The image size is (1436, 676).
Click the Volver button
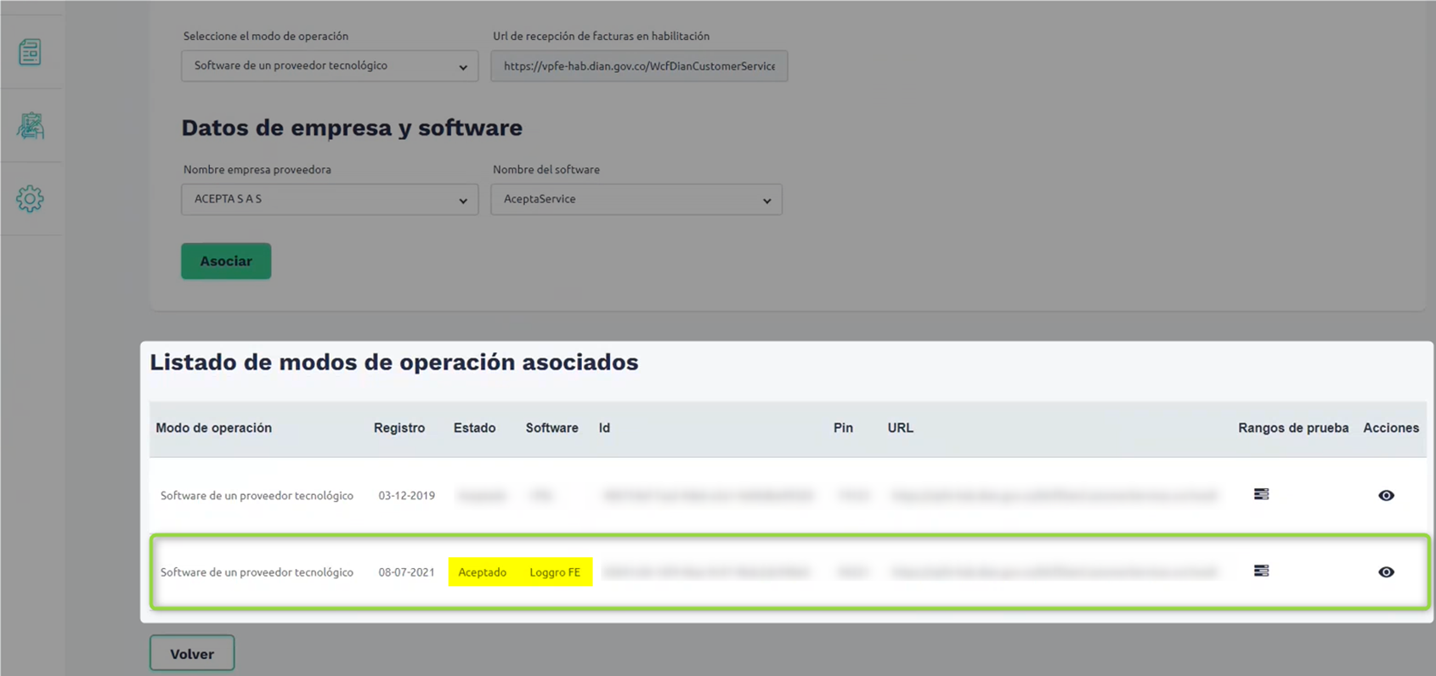(192, 654)
